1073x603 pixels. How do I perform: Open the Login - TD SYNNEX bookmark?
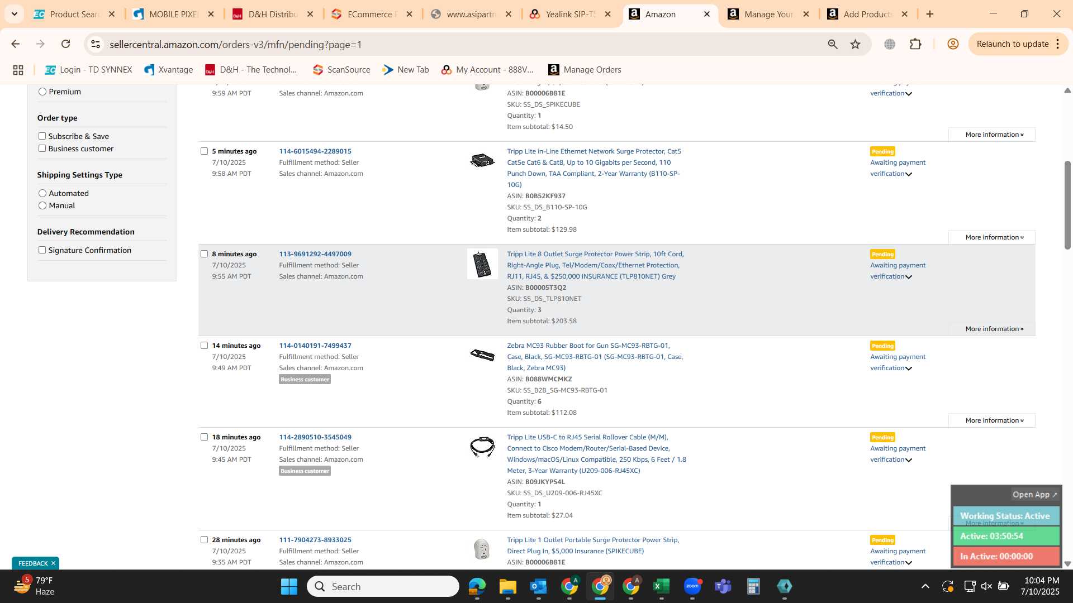pos(89,70)
